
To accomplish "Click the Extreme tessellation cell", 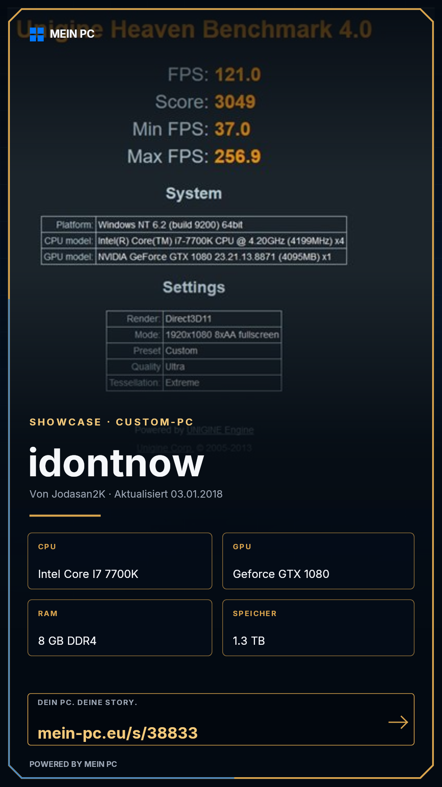I will coord(223,382).
